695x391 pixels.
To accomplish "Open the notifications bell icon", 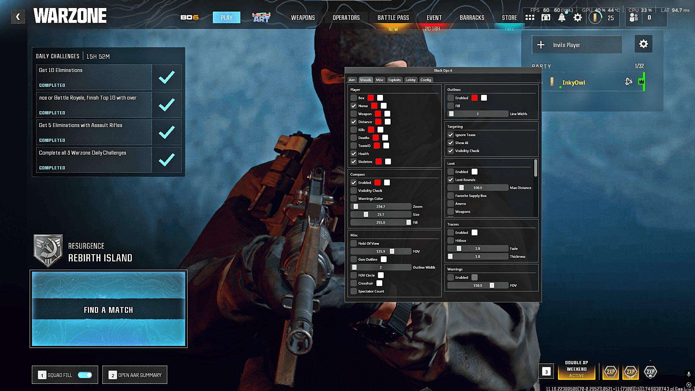I will (x=562, y=17).
